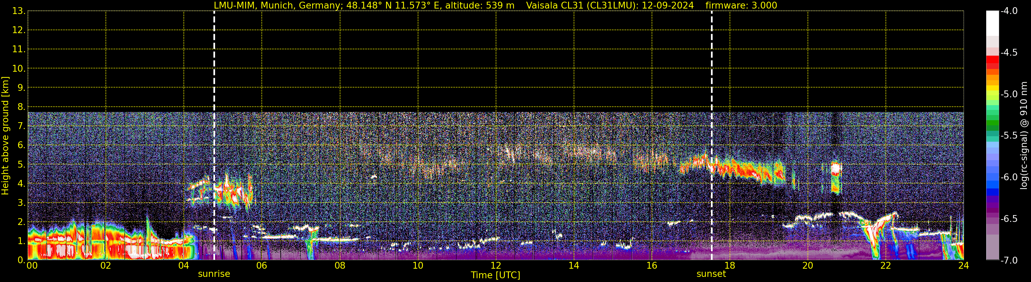The image size is (1031, 282).
Task: Select the "Height above ground [km]" axis label
Action: 5,136
